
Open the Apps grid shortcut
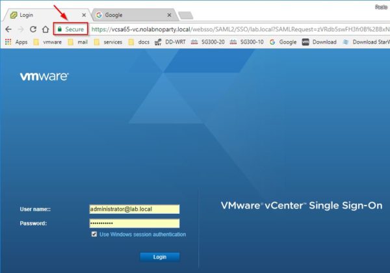click(x=16, y=42)
